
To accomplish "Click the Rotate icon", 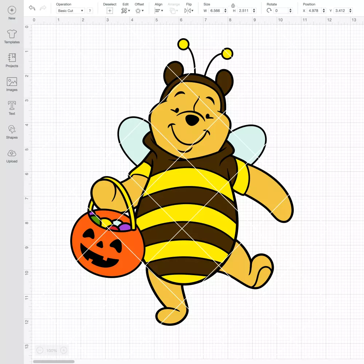I will click(269, 11).
